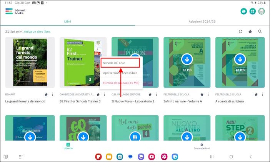Open recent apps navigation button

point(212,157)
